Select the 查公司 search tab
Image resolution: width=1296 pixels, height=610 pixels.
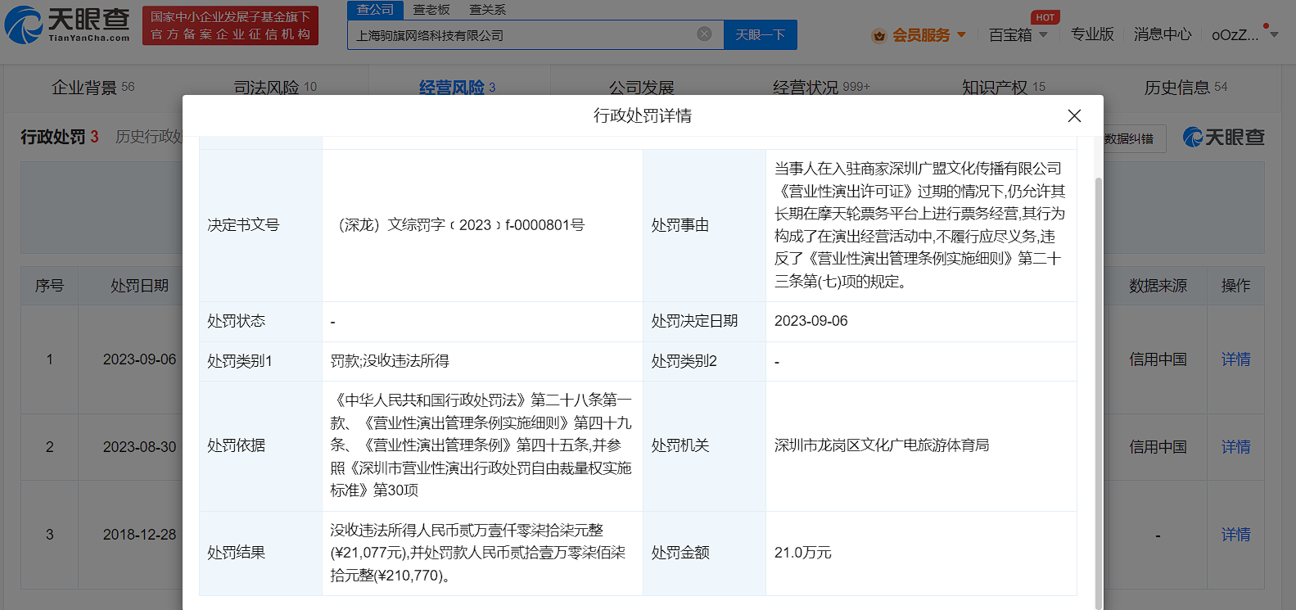(376, 10)
